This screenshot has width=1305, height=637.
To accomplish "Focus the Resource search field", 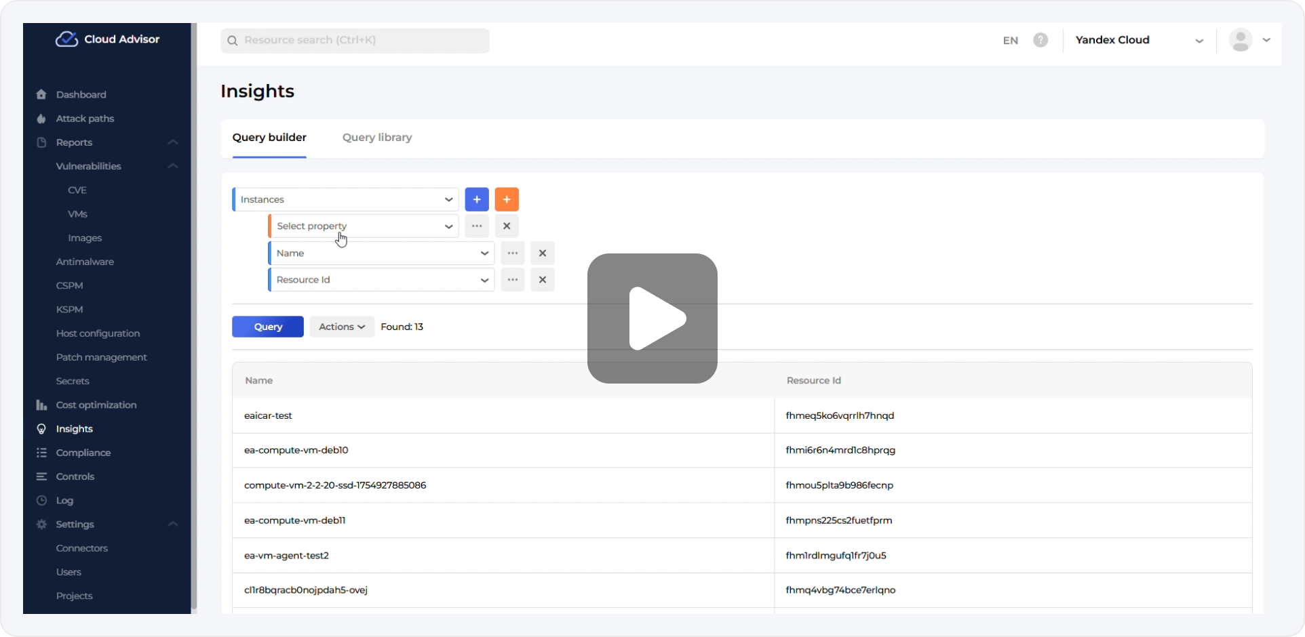I will click(355, 41).
